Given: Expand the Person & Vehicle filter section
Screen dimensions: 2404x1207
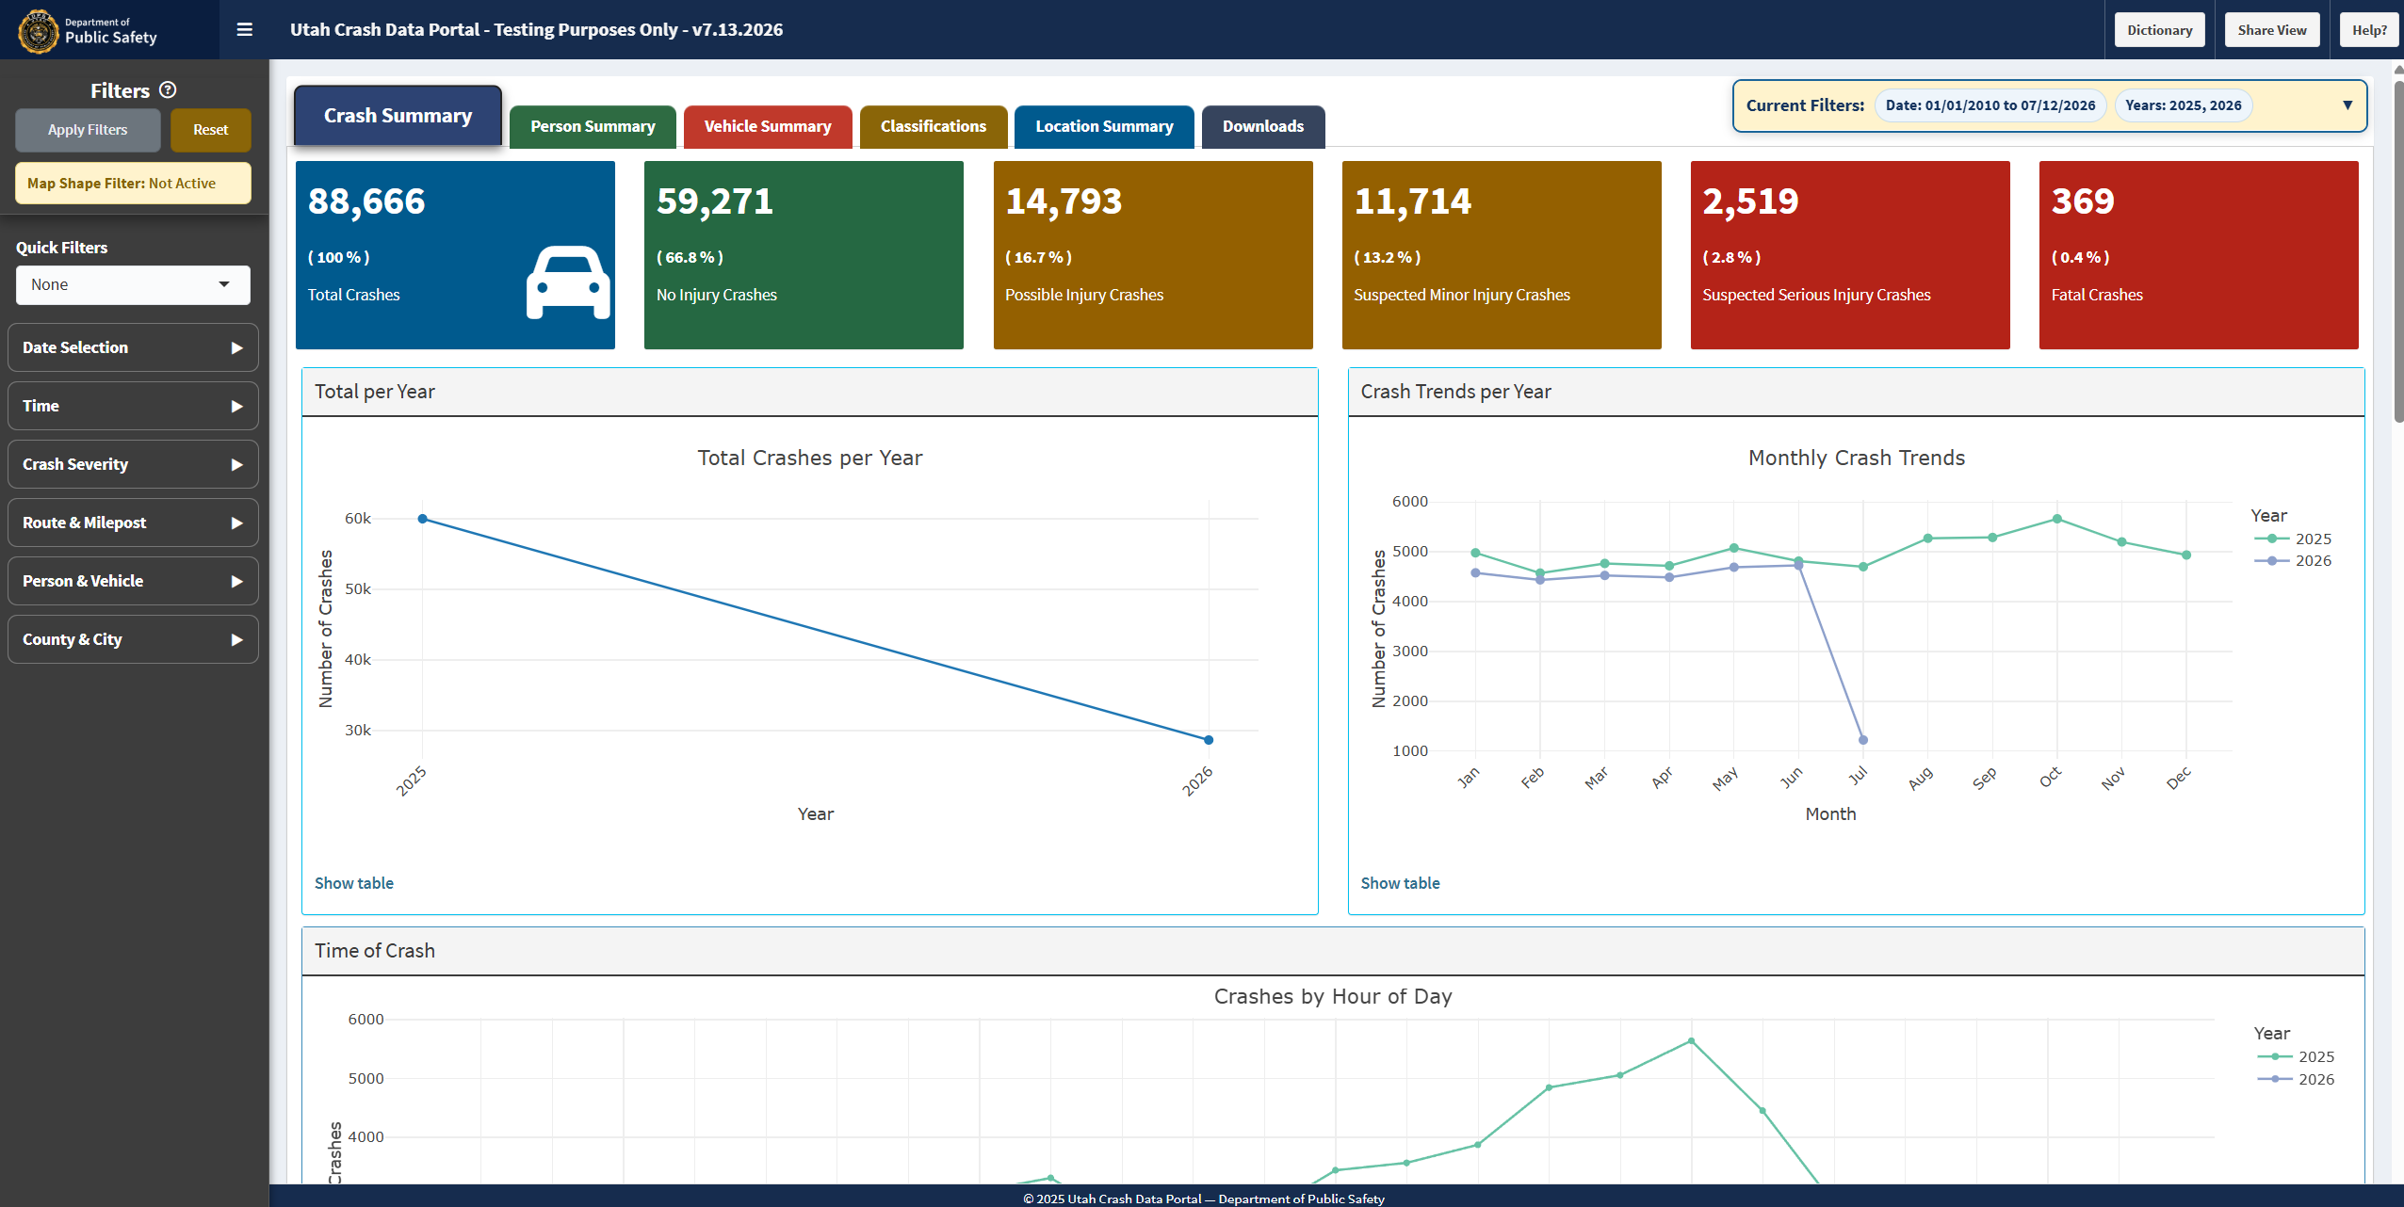Looking at the screenshot, I should 133,581.
